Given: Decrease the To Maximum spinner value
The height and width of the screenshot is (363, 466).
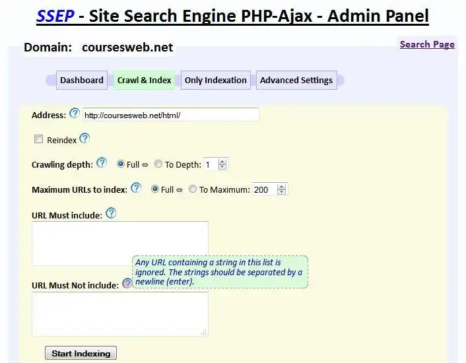Looking at the screenshot, I should tap(282, 193).
